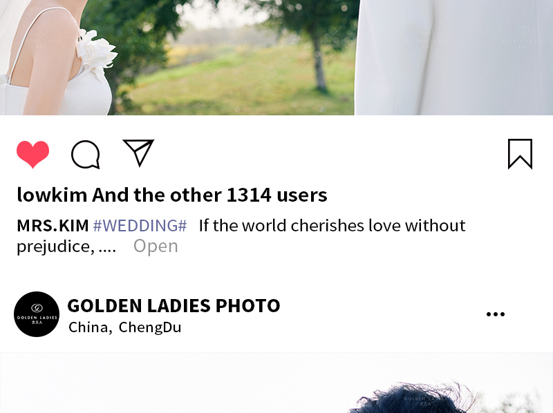Tap the wedding couple photo above
Viewport: 553px width, 413px height.
(x=276, y=57)
